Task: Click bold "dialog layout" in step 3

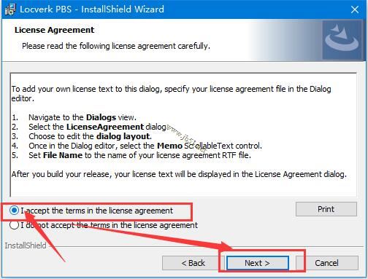Action: pos(123,136)
